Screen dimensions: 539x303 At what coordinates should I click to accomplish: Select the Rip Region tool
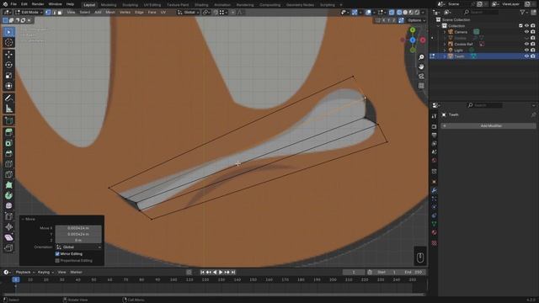[x=9, y=247]
